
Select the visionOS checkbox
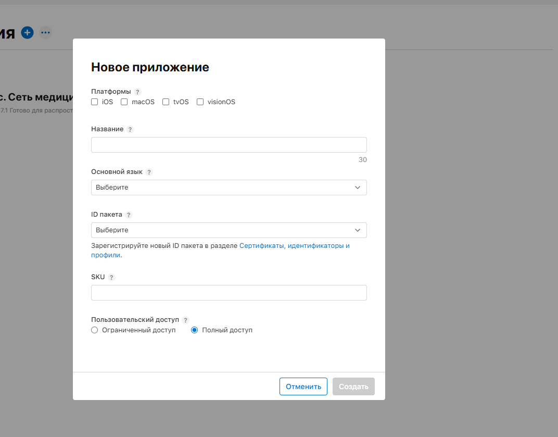pos(200,102)
